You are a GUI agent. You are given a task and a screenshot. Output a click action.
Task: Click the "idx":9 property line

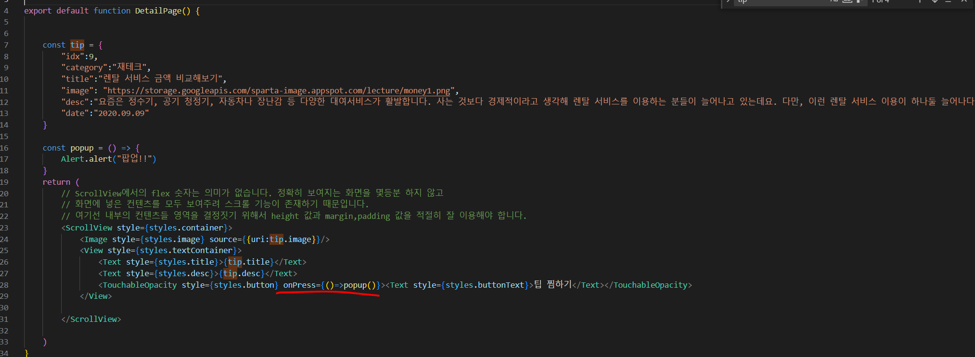pyautogui.click(x=79, y=56)
